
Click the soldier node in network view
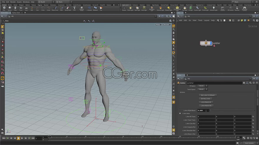206,43
